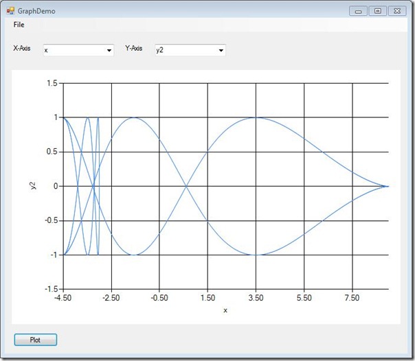Maximize the GraphDemo window
415x361 pixels.
[378, 11]
